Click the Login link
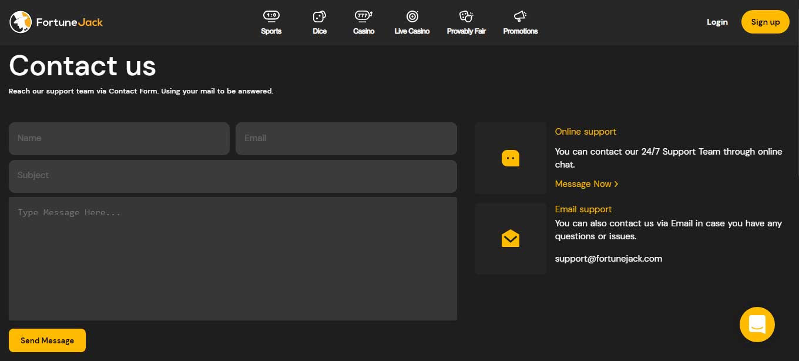The width and height of the screenshot is (799, 361). 717,22
